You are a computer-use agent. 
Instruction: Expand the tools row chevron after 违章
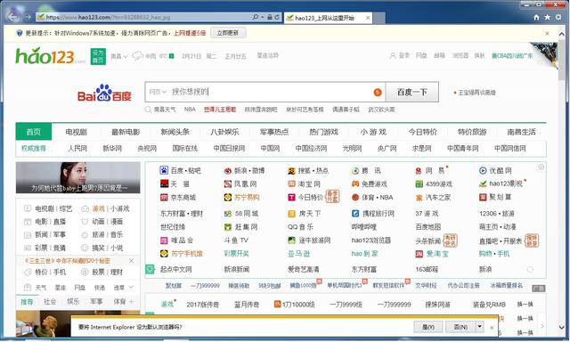[x=131, y=287]
